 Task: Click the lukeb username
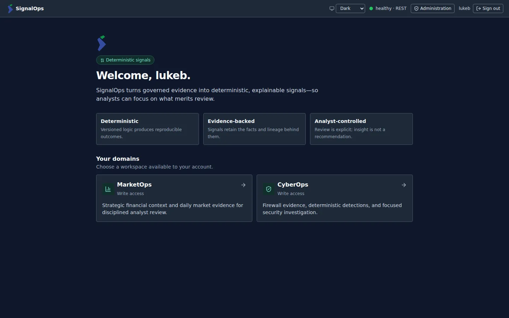point(464,8)
